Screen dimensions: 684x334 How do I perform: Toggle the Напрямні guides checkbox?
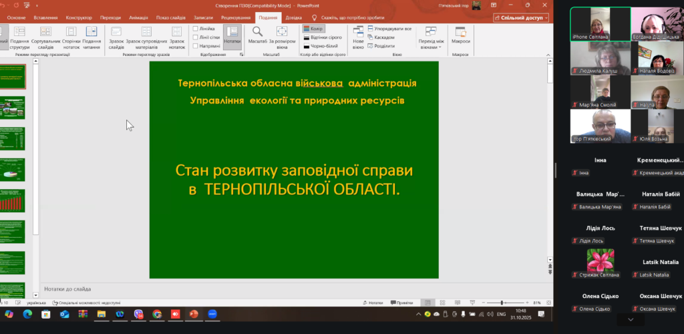pos(195,46)
